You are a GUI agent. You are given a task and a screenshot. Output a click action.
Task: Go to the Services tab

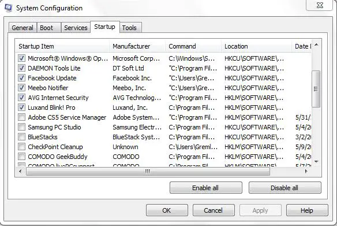pyautogui.click(x=76, y=28)
